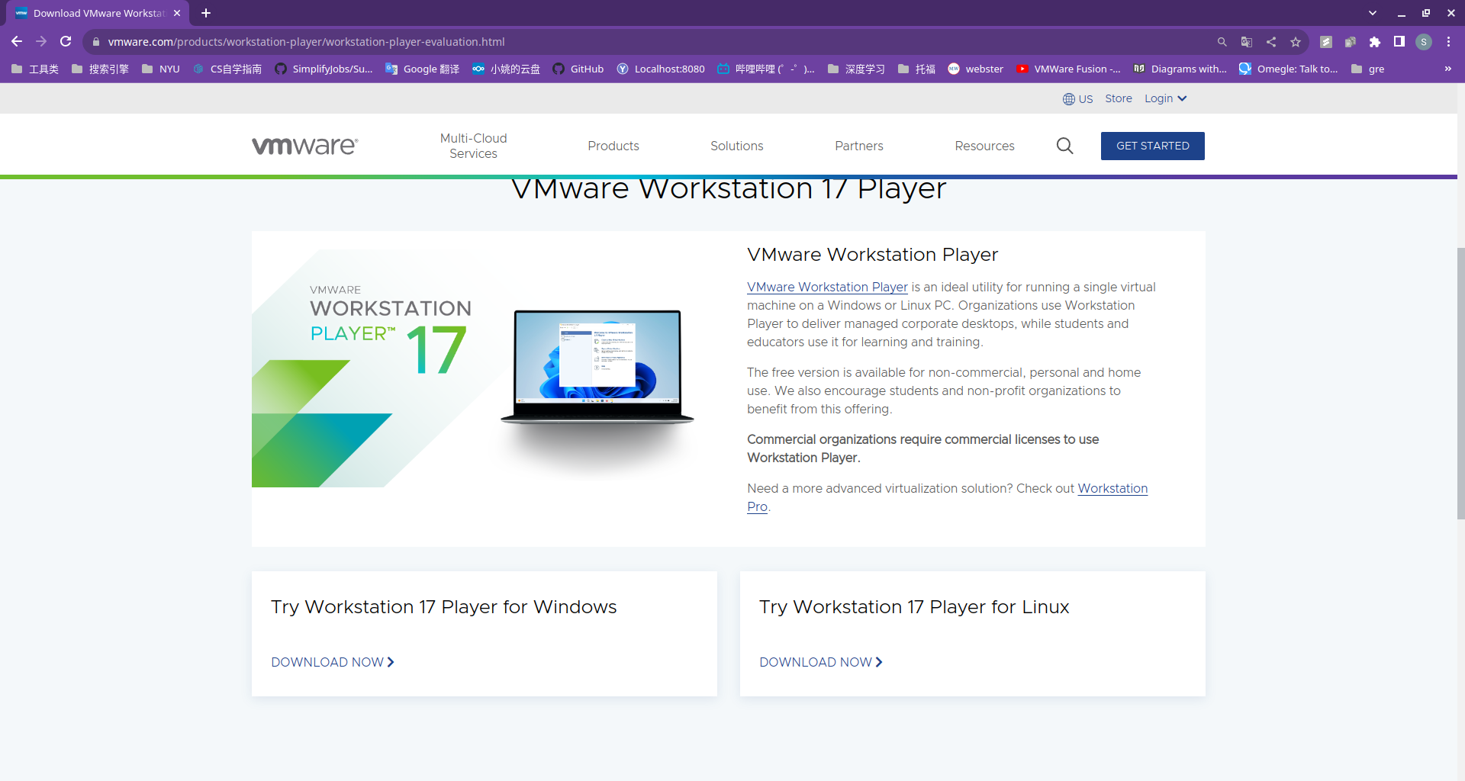Close the Download VMware Workstation tab
The width and height of the screenshot is (1465, 781).
coord(177,13)
